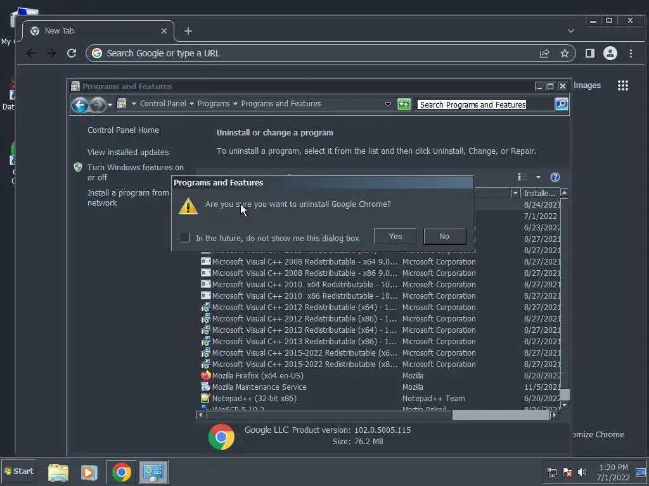
Task: Open Control Panel Home link
Action: [x=123, y=130]
